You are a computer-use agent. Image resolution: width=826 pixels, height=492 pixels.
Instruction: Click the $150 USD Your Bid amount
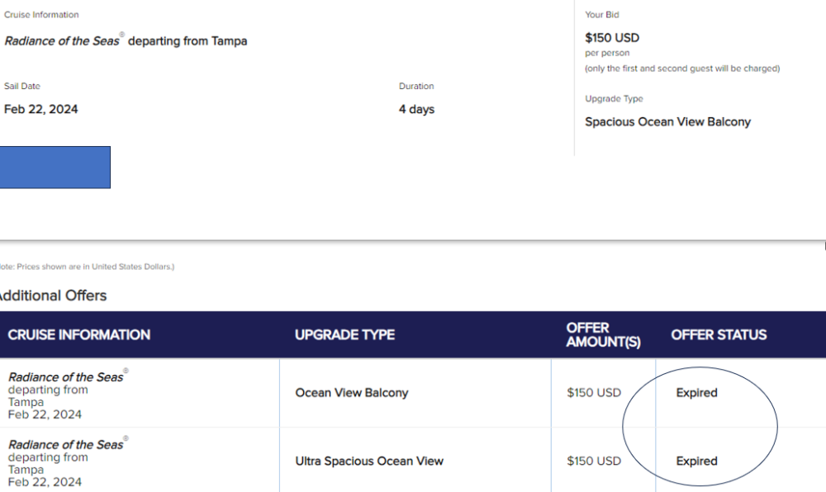(x=611, y=38)
